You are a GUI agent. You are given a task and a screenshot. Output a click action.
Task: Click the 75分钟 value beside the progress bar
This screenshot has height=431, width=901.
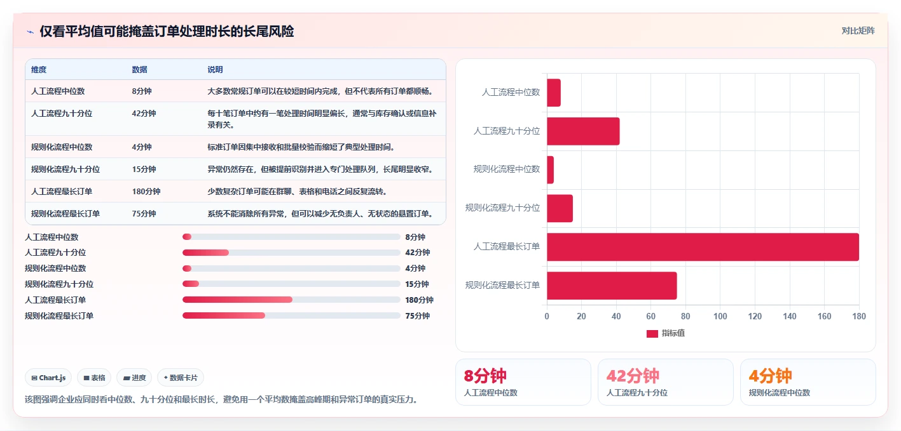[x=418, y=316]
